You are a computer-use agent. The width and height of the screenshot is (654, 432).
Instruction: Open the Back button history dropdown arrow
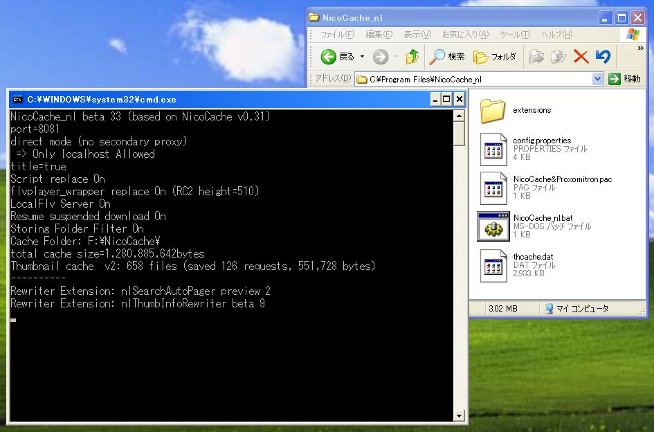[362, 56]
